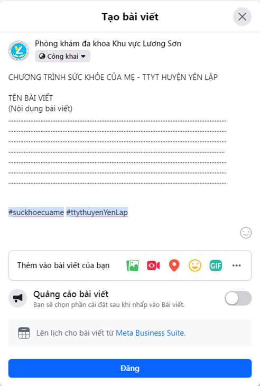Open more options with the three-dots icon
This screenshot has width=260, height=386.
(x=237, y=265)
